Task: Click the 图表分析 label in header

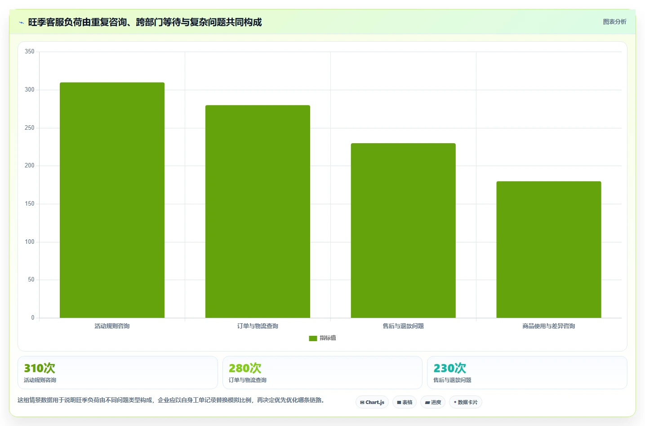Action: tap(614, 22)
